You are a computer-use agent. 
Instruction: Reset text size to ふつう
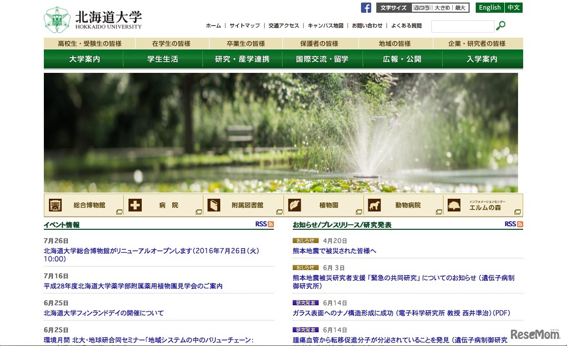(x=423, y=7)
